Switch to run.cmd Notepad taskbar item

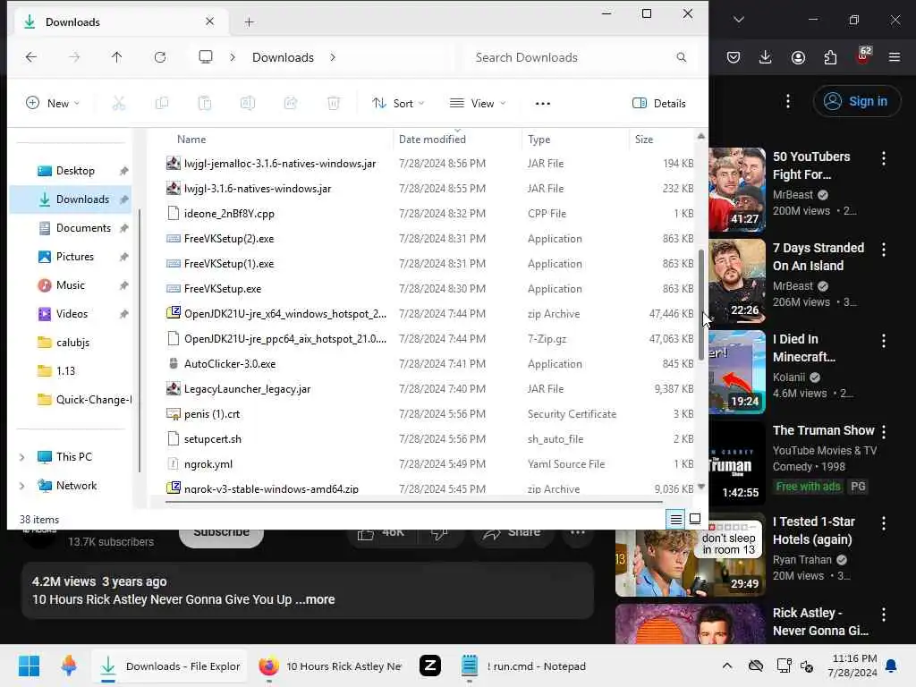[524, 666]
